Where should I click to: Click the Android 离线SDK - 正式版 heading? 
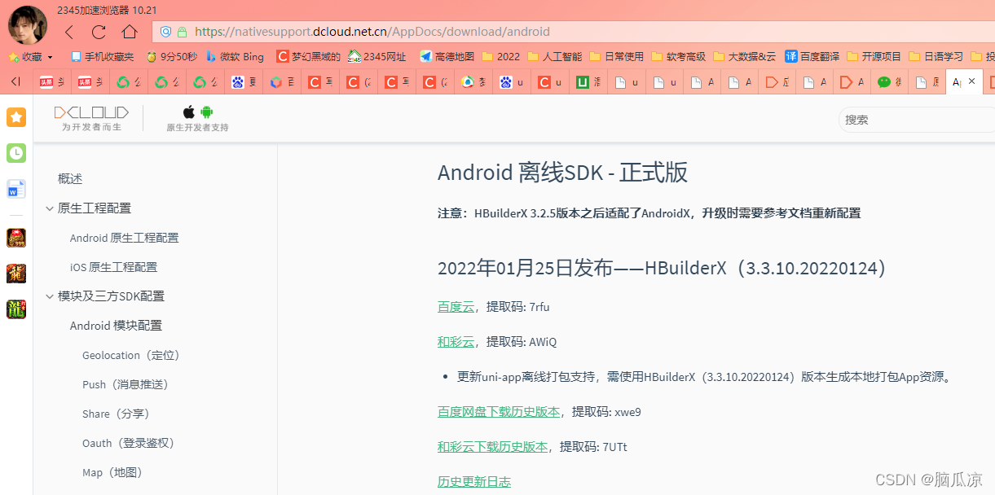tap(562, 173)
